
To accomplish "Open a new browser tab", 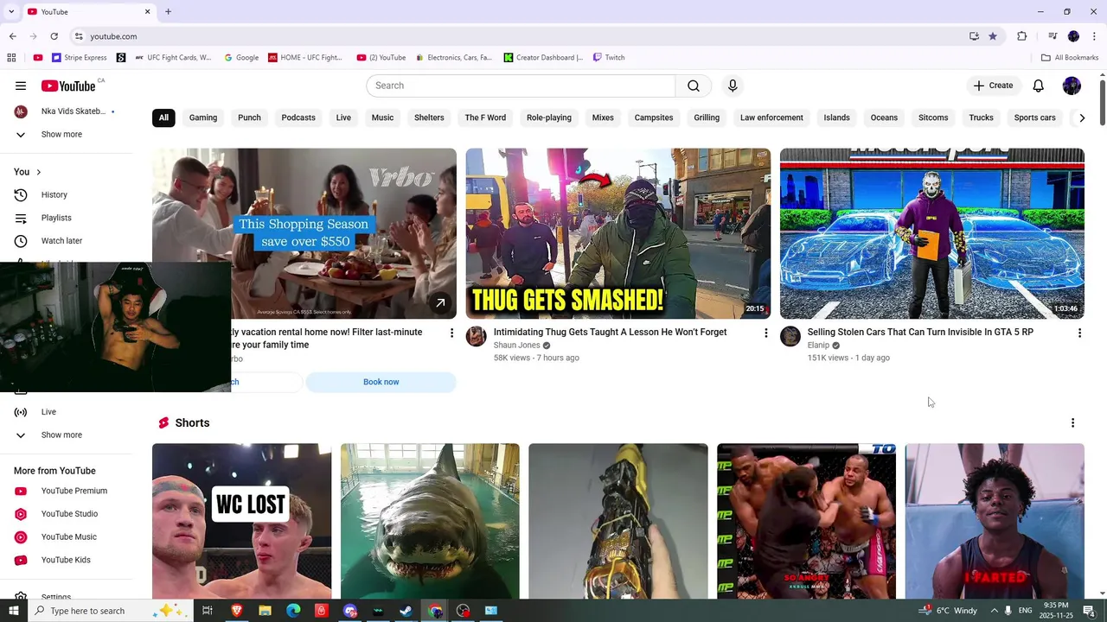I will (x=168, y=12).
